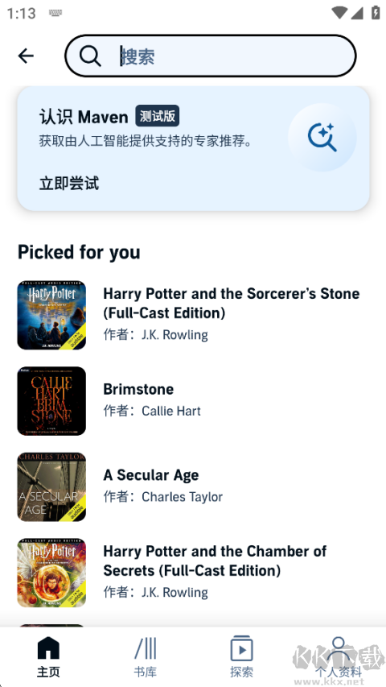386x687 pixels.
Task: Open Harry Potter Sorcerer's Stone cover thumbnail
Action: click(x=51, y=315)
